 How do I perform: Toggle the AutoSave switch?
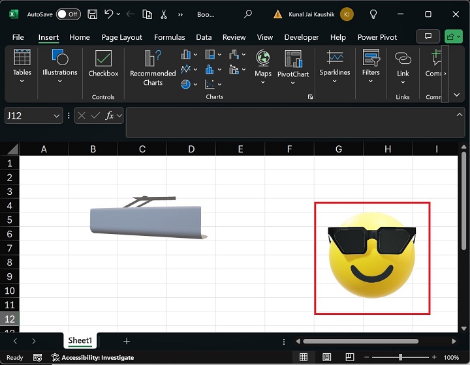click(68, 14)
